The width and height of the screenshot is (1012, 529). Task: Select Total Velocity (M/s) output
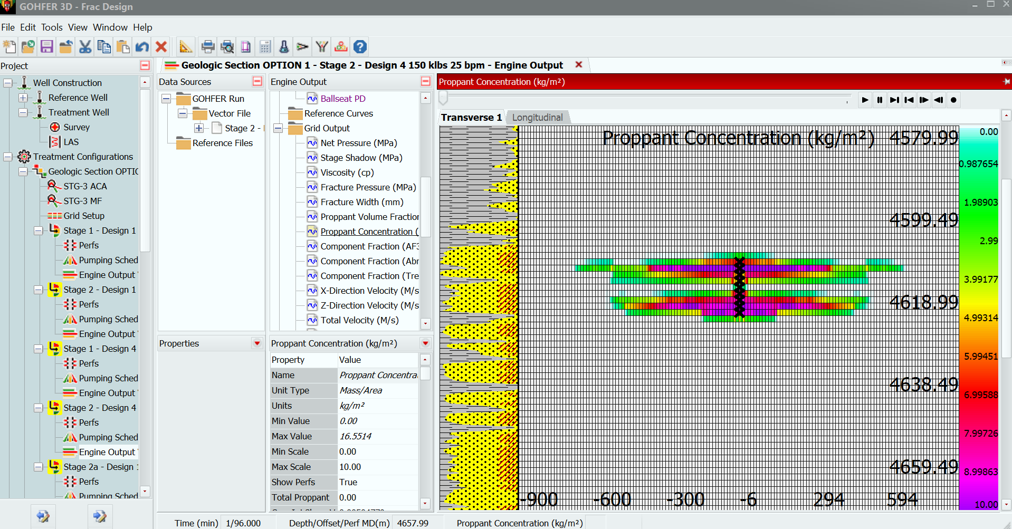pos(360,320)
